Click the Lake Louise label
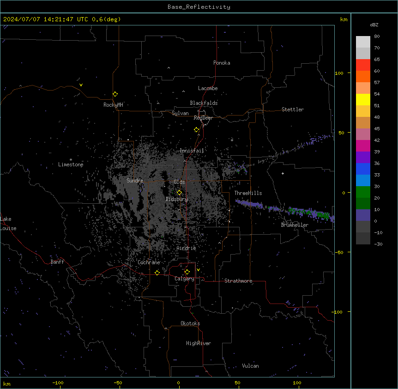The width and height of the screenshot is (398, 389). coord(8,224)
